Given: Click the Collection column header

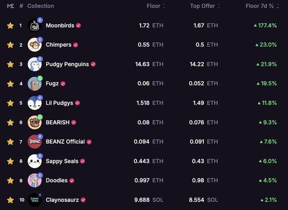Looking at the screenshot, I should click(x=40, y=6).
